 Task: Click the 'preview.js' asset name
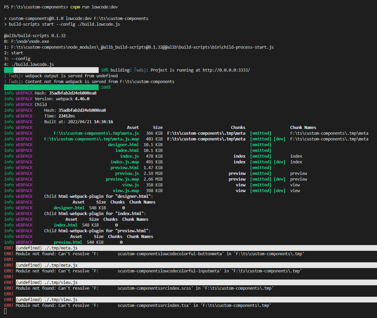point(127,174)
